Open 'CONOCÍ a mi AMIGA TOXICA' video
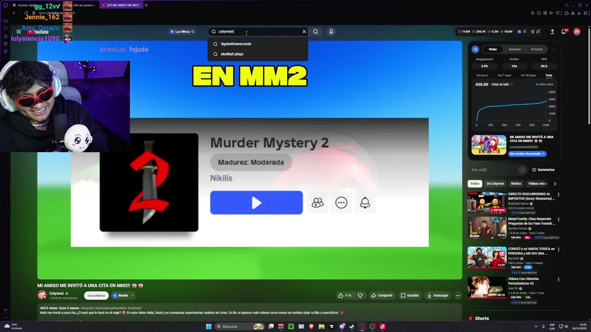Image resolution: width=591 pixels, height=332 pixels. pyautogui.click(x=487, y=257)
